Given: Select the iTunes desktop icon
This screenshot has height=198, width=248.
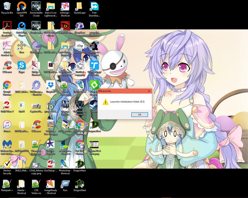Looking at the screenshot, I should point(7,125).
